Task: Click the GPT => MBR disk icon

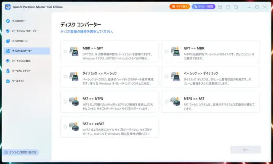Action: pyautogui.click(x=175, y=51)
